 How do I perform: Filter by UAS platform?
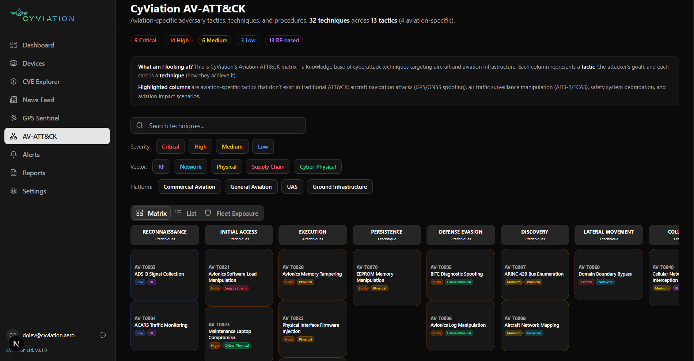pyautogui.click(x=292, y=187)
